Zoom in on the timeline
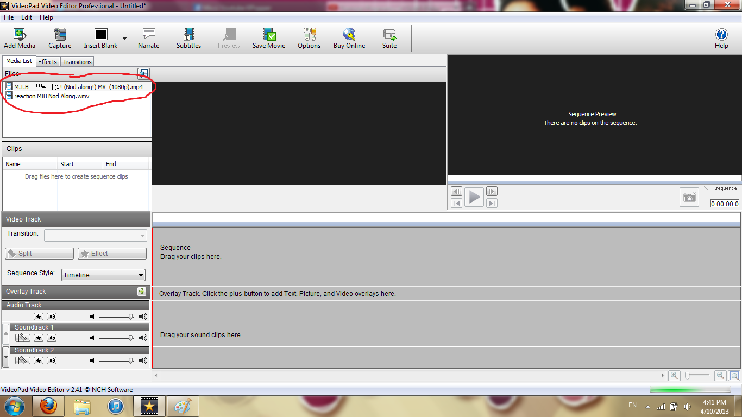 [x=675, y=375]
